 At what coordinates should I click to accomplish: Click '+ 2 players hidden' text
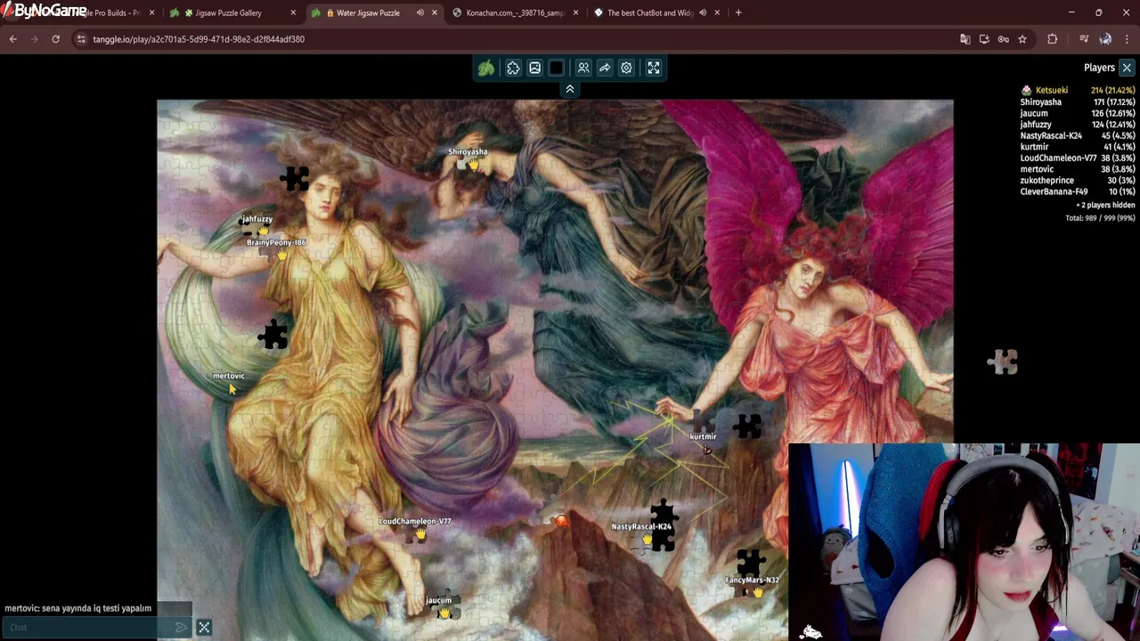click(x=1105, y=205)
